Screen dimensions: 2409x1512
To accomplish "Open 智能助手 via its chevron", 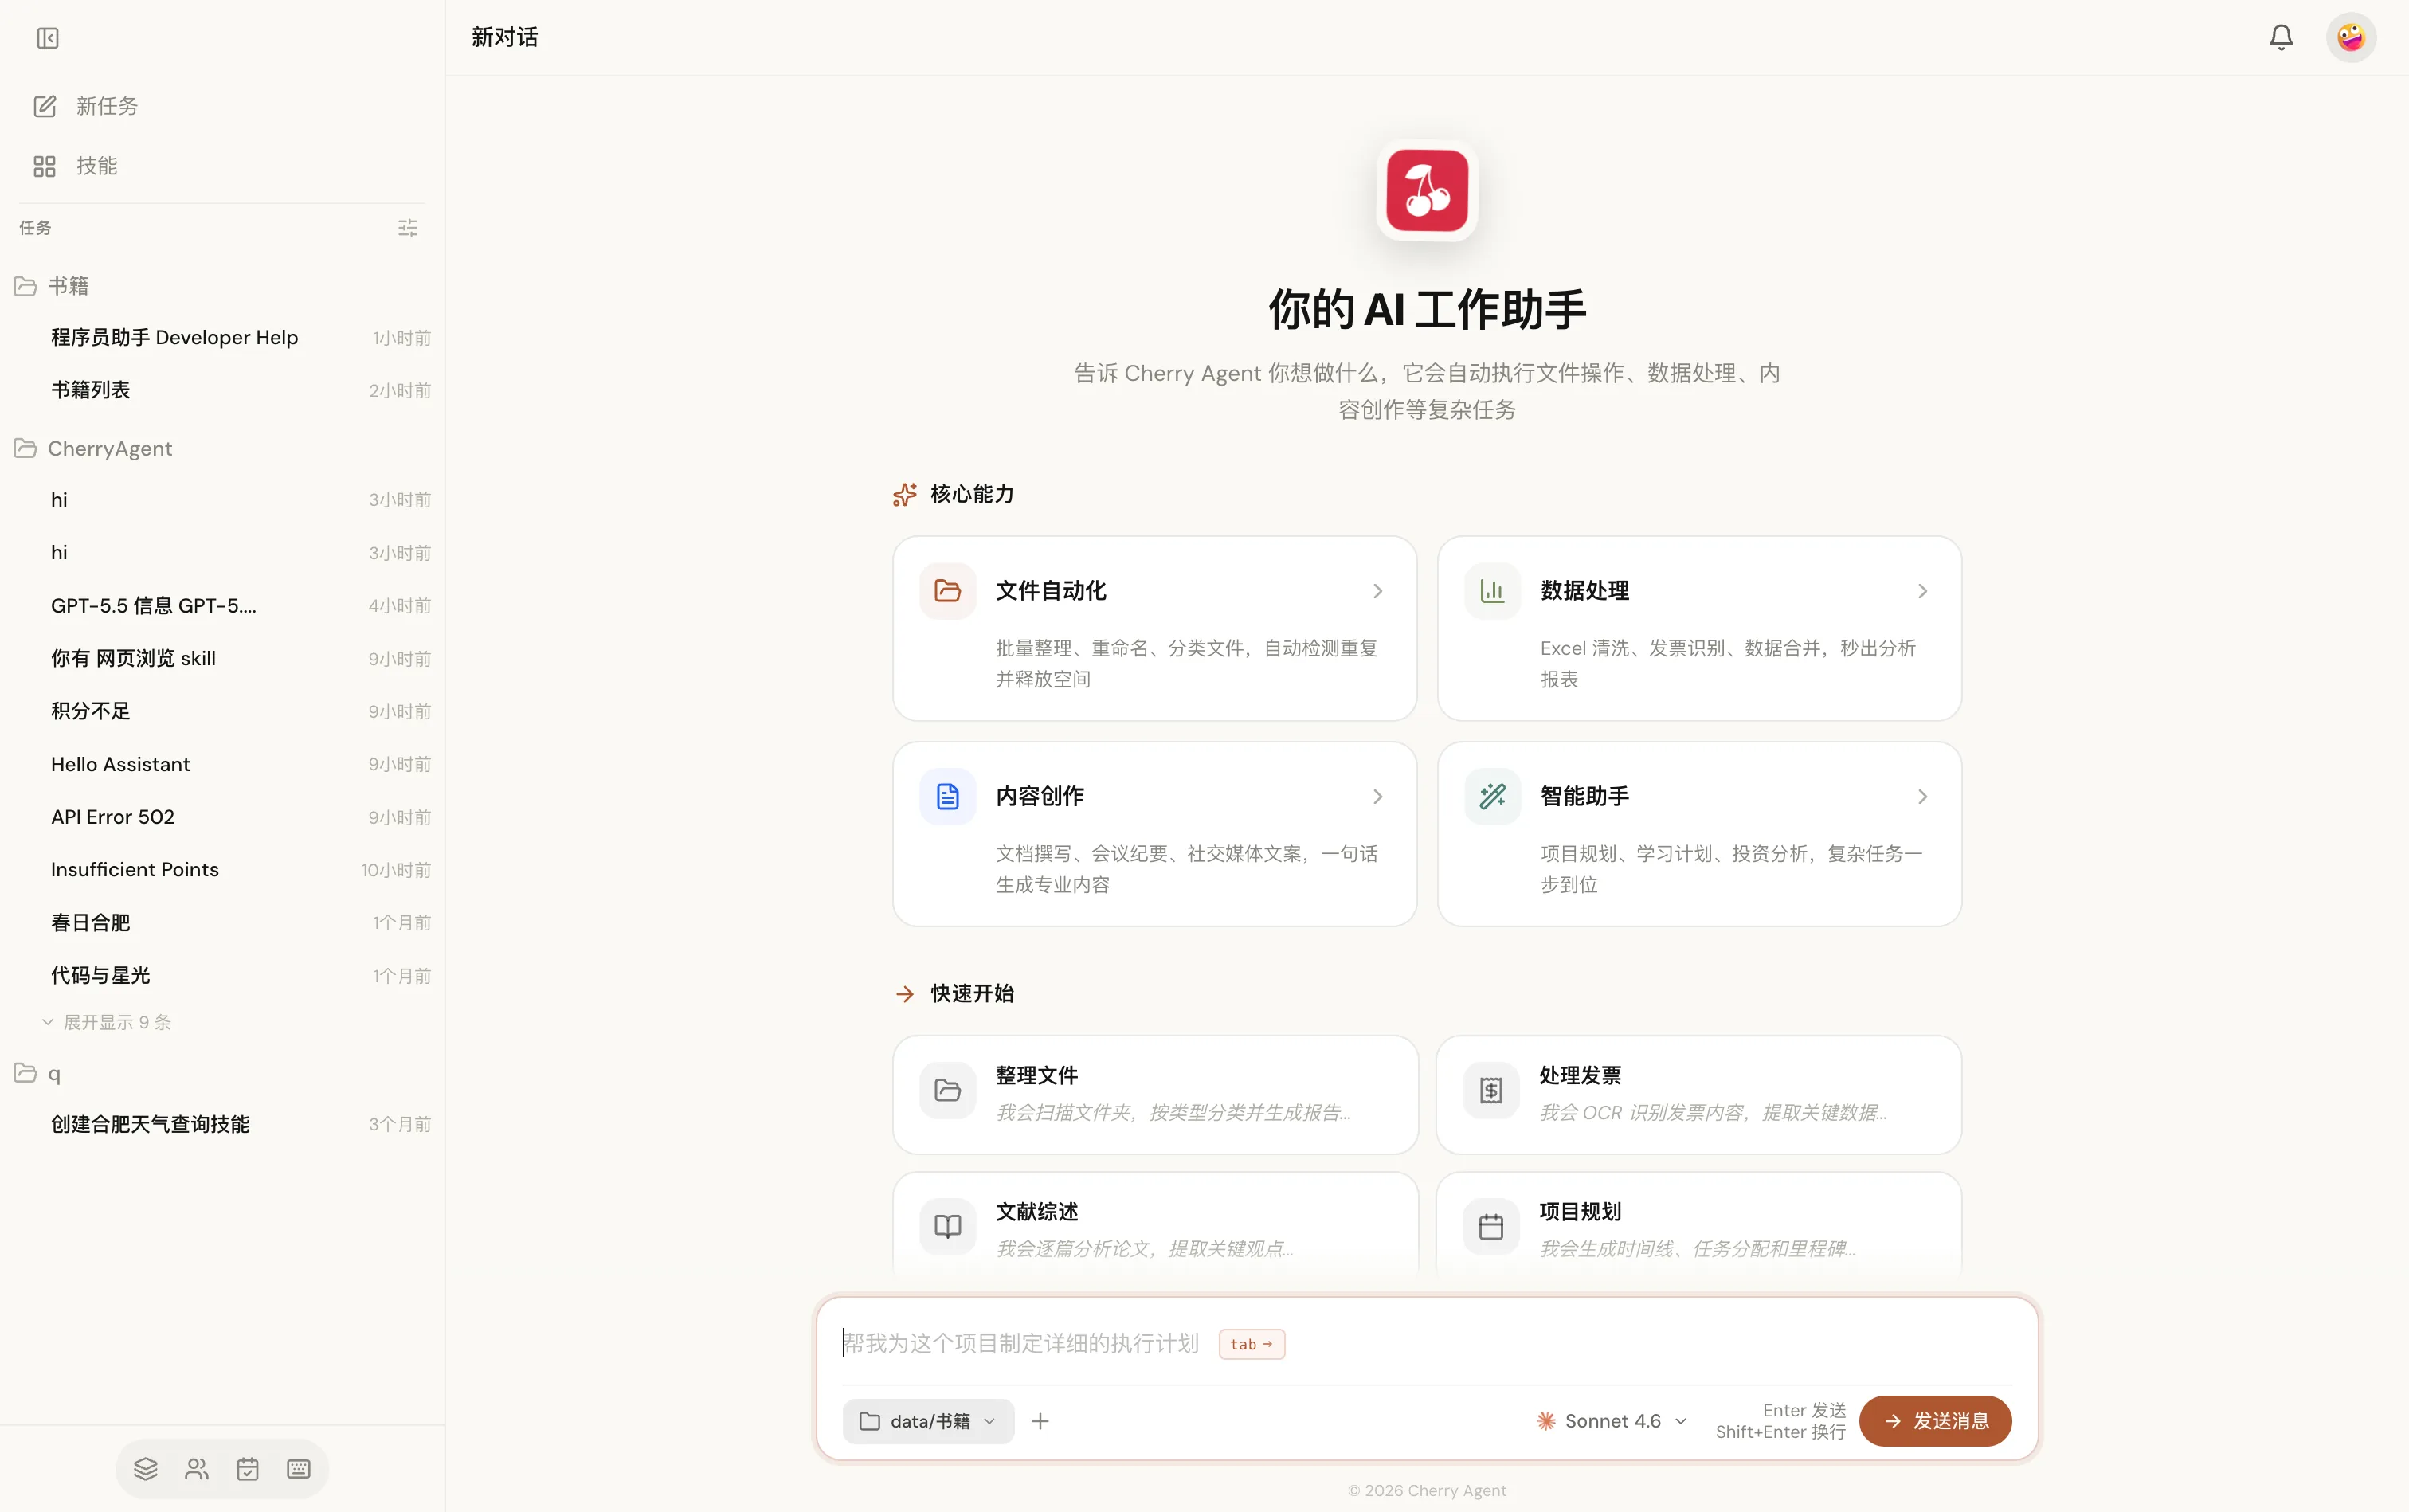I will click(x=1921, y=796).
